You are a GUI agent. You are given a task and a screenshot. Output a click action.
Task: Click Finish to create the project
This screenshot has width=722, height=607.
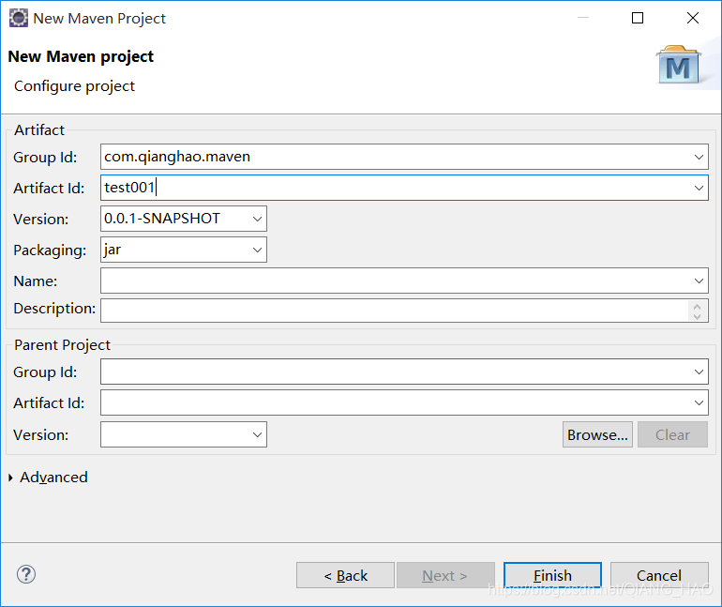pos(552,575)
